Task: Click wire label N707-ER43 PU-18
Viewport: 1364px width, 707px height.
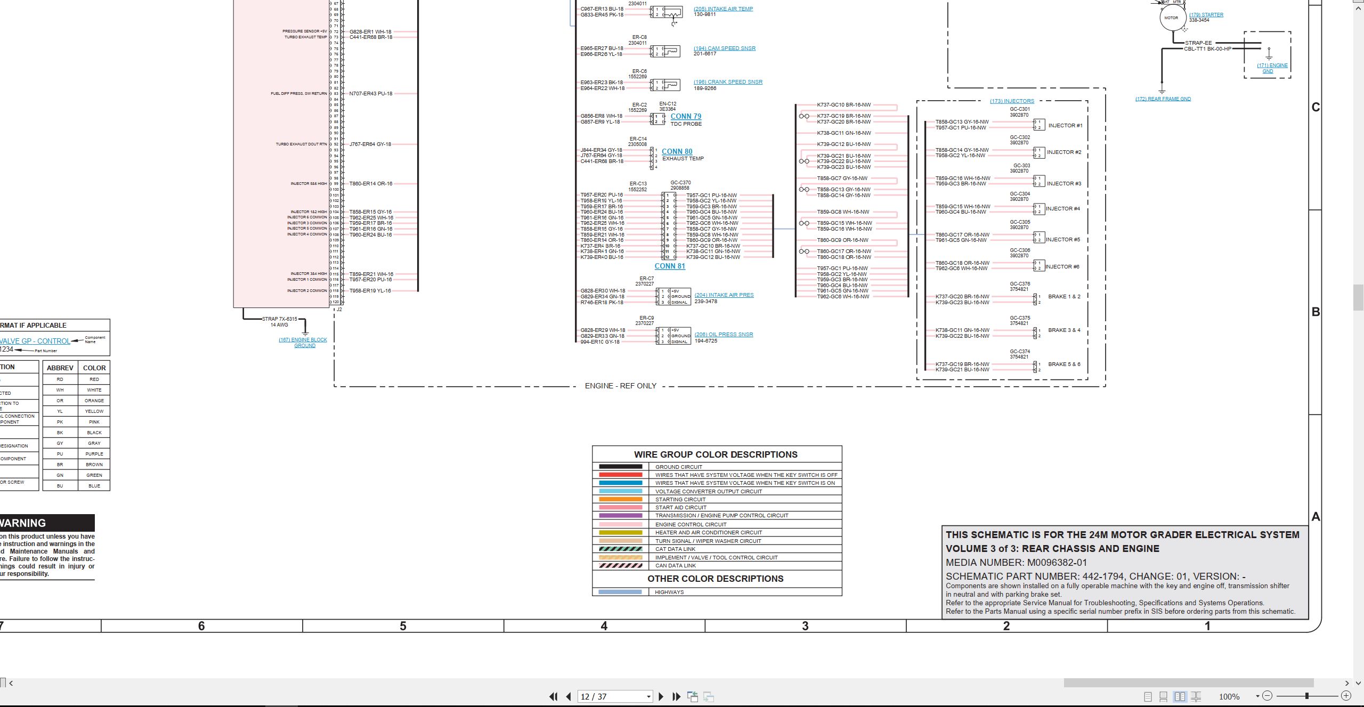Action: pyautogui.click(x=370, y=94)
